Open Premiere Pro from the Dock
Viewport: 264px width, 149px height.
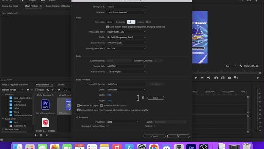[191, 147]
